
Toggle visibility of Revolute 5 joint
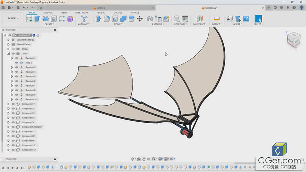[17, 76]
